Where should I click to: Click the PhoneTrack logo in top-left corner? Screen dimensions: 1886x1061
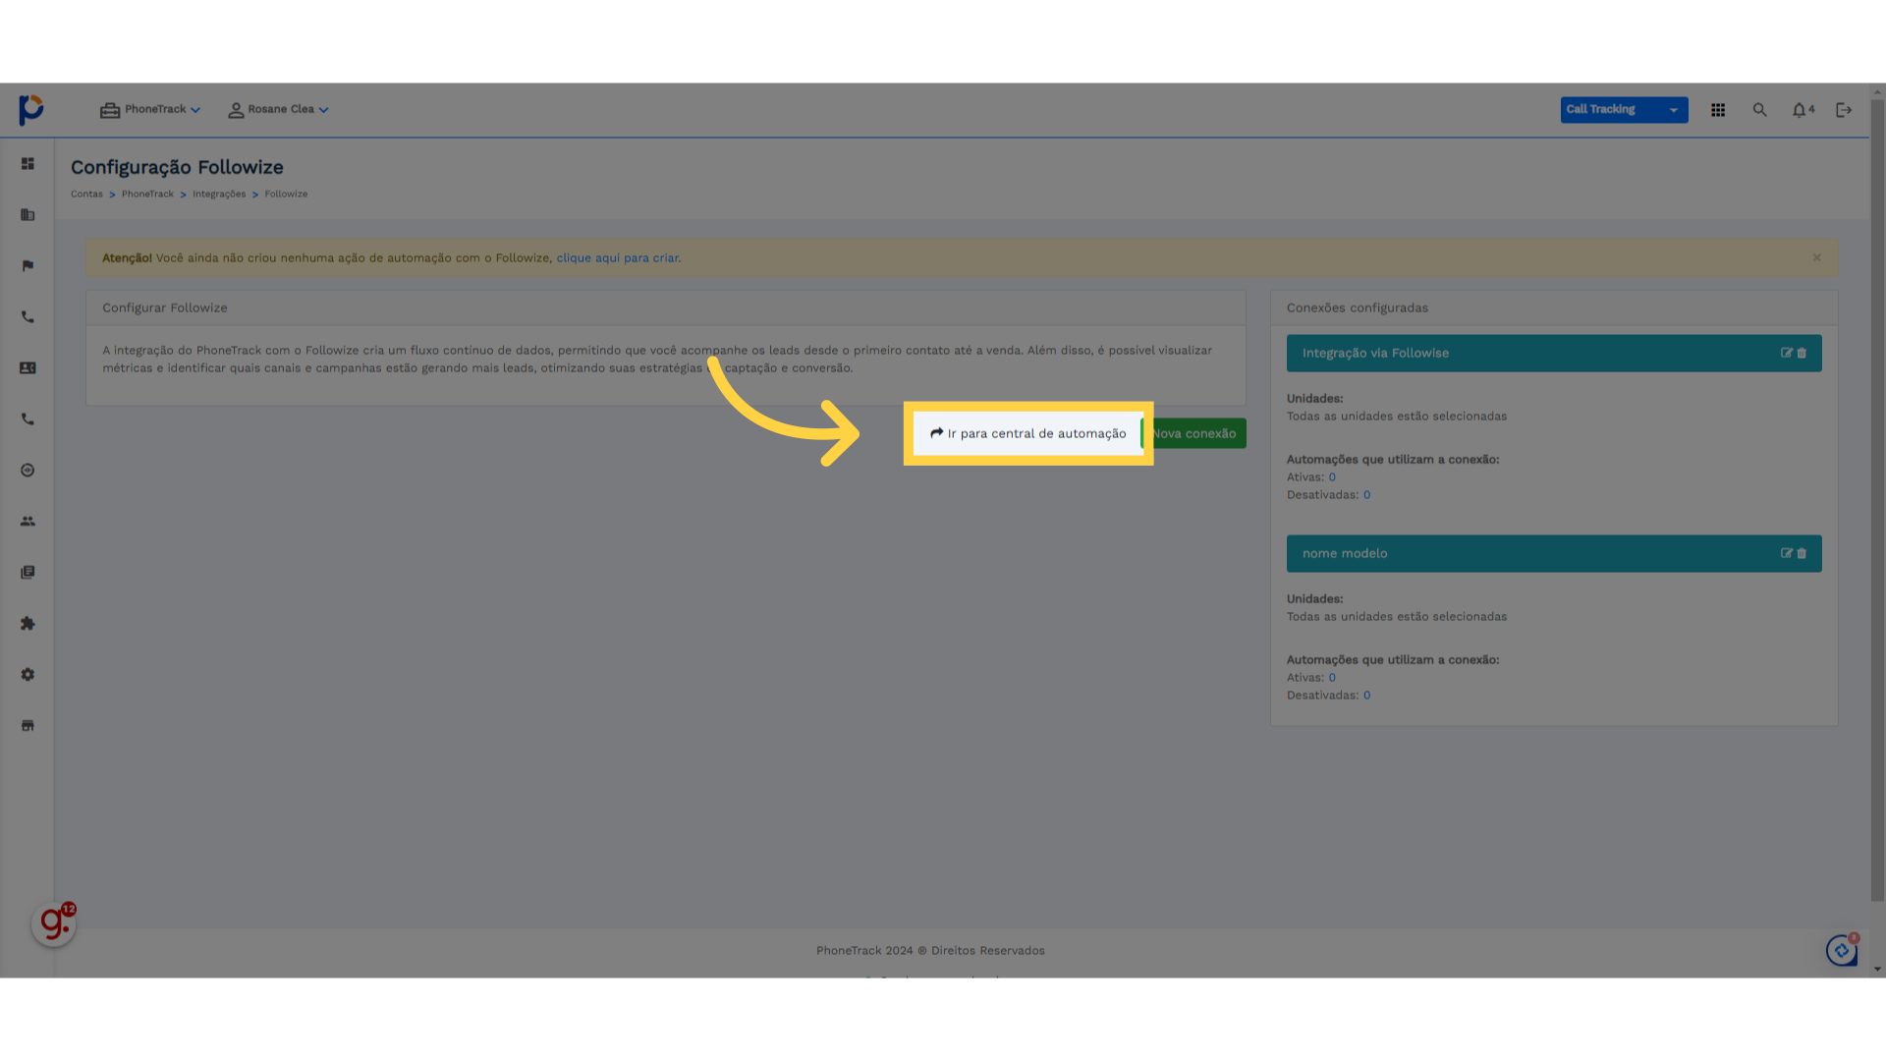31,109
